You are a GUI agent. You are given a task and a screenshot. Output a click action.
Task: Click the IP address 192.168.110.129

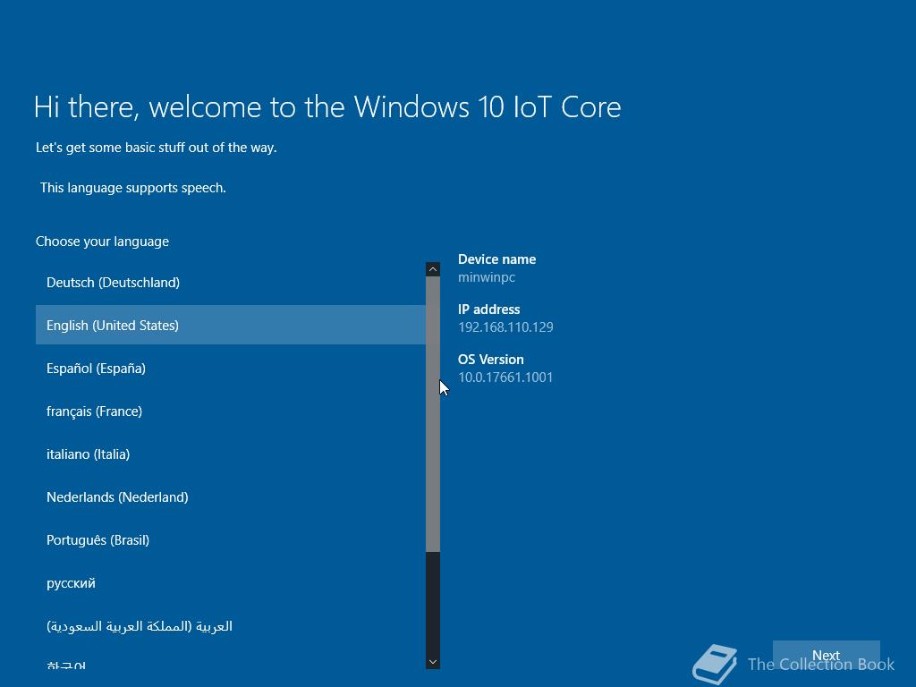[x=505, y=327]
